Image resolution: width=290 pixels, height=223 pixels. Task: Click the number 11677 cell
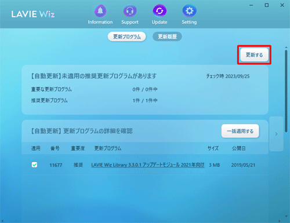(56, 165)
